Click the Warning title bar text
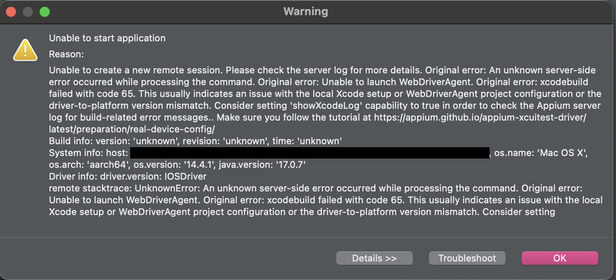 point(305,11)
